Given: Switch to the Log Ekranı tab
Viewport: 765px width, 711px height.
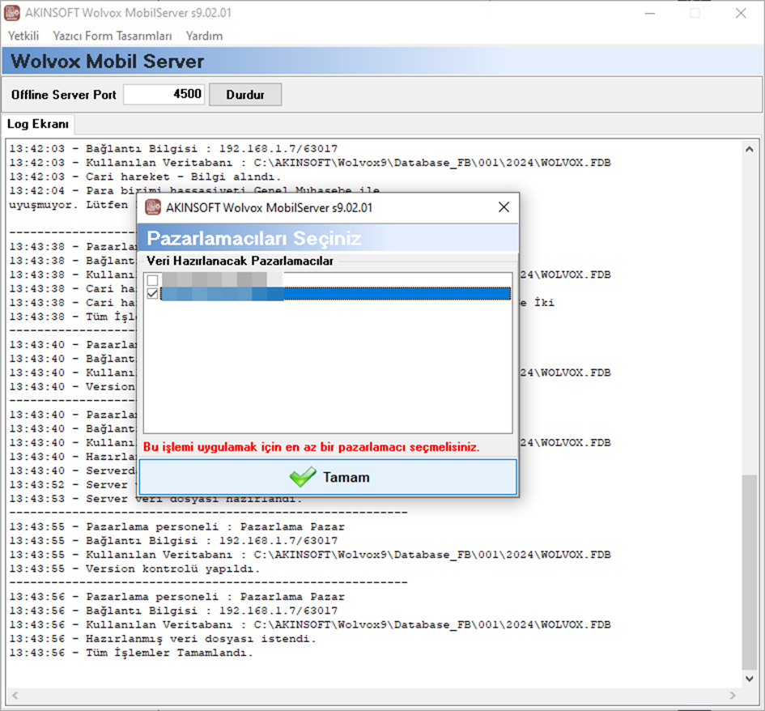Looking at the screenshot, I should [38, 124].
